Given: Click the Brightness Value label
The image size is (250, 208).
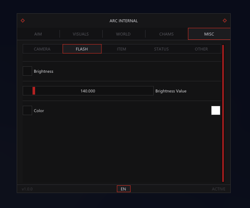Looking at the screenshot, I should click(x=171, y=91).
